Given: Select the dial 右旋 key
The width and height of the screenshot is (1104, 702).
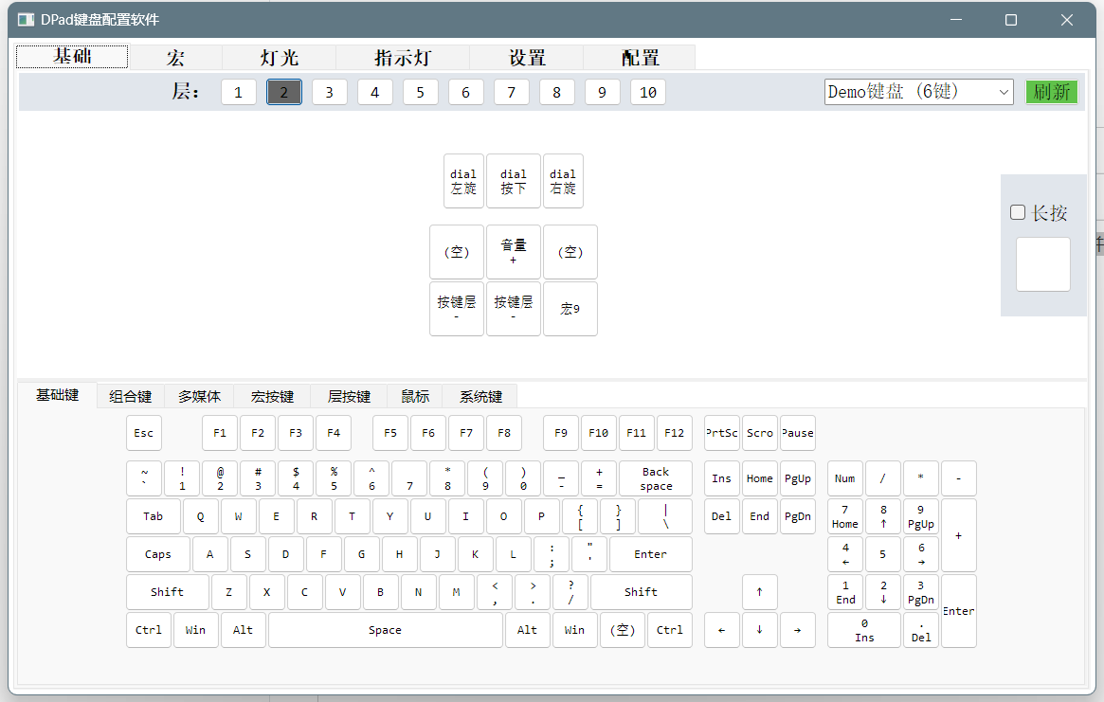Looking at the screenshot, I should point(563,181).
